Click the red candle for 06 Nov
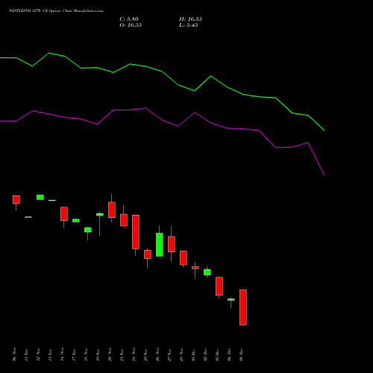The width and height of the screenshot is (373, 373). coord(16,200)
